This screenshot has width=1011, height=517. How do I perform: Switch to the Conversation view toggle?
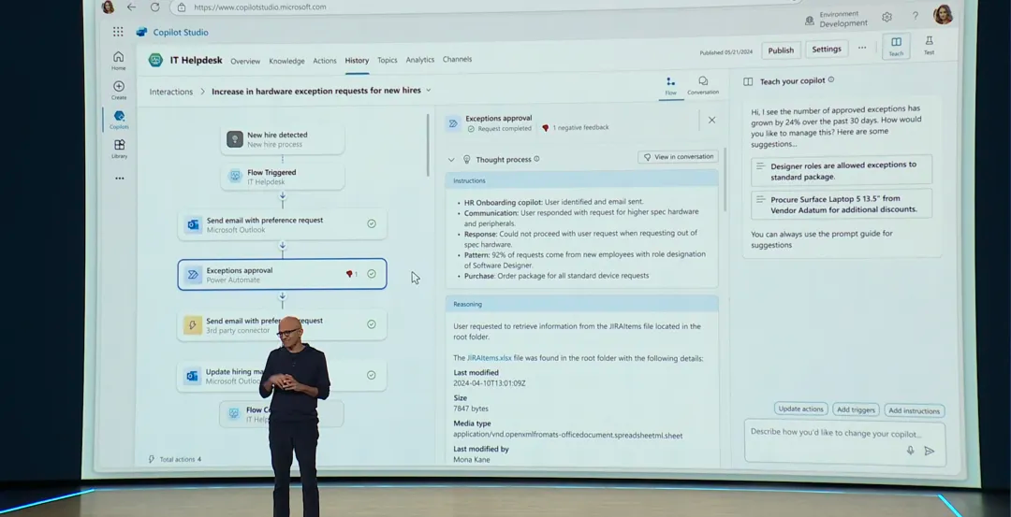click(x=703, y=84)
